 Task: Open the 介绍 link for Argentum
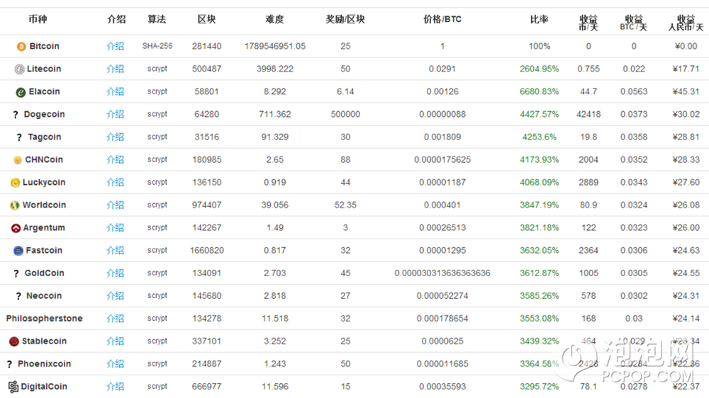pyautogui.click(x=115, y=228)
